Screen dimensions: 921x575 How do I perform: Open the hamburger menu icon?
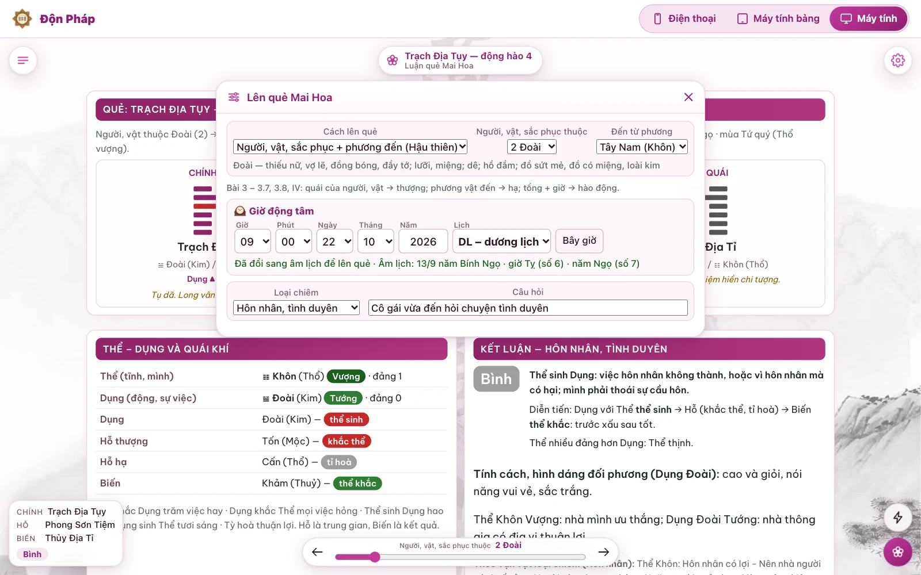(23, 60)
